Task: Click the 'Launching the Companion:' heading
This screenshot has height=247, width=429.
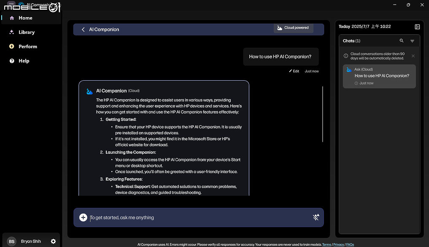Action: (x=131, y=152)
